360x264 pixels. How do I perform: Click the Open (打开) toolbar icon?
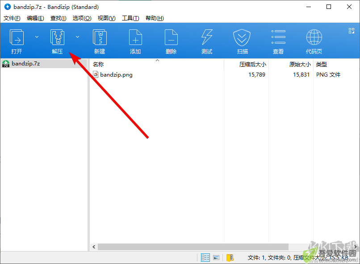pyautogui.click(x=17, y=37)
